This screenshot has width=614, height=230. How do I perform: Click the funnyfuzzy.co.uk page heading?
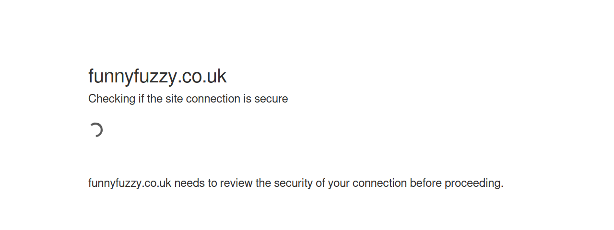pos(157,76)
